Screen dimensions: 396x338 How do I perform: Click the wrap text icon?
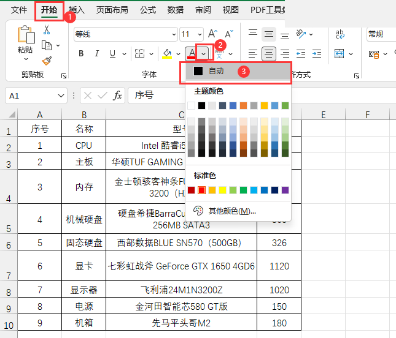340,34
